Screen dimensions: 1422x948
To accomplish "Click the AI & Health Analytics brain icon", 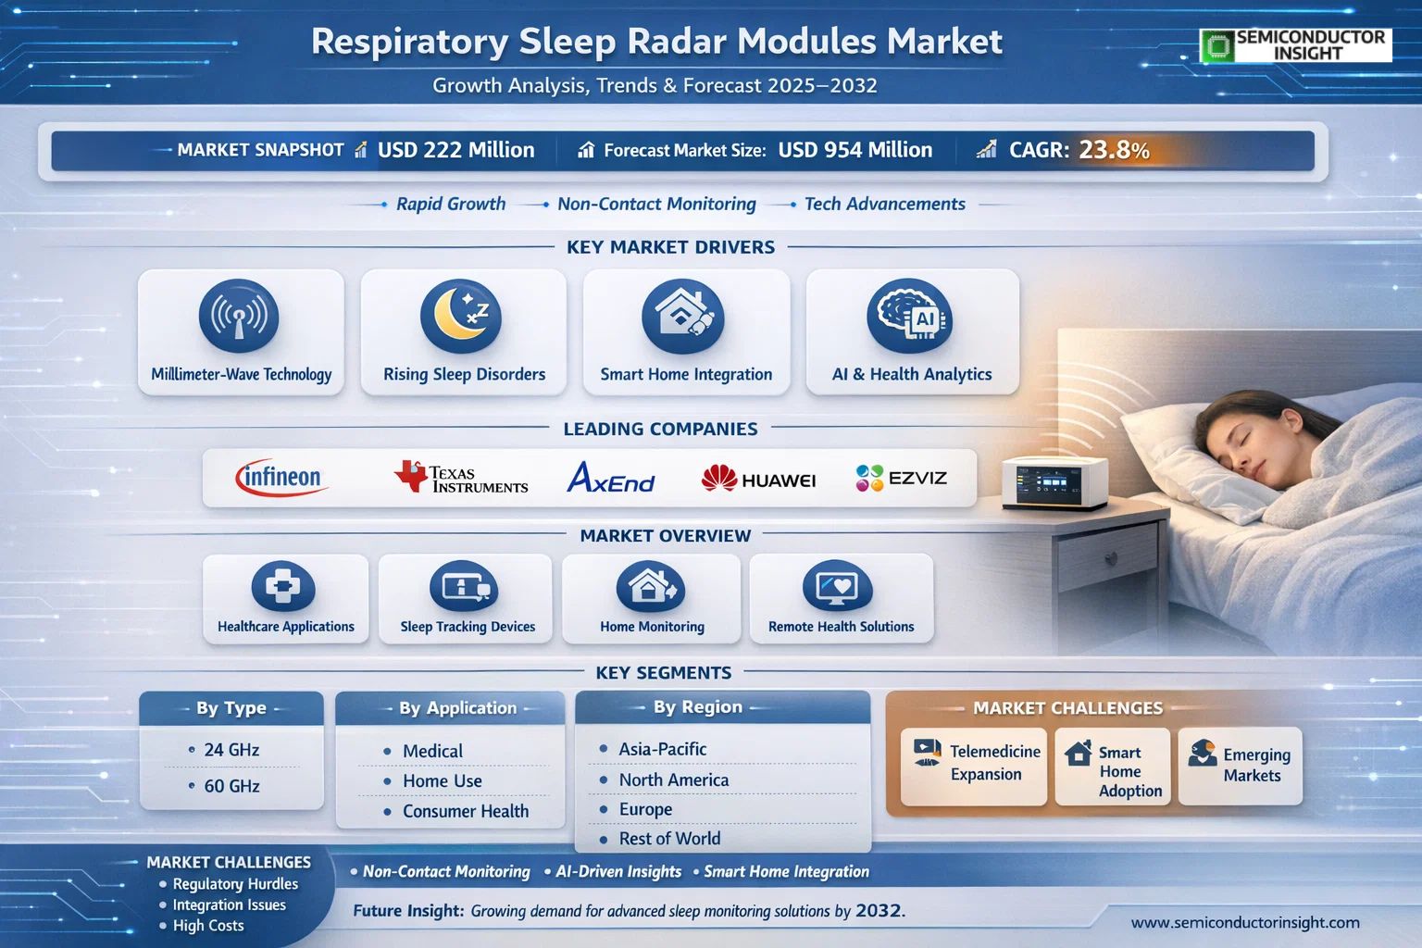I will (909, 316).
